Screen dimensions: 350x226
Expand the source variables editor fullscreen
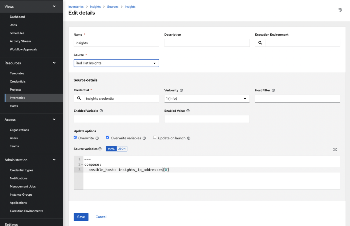[x=335, y=150]
